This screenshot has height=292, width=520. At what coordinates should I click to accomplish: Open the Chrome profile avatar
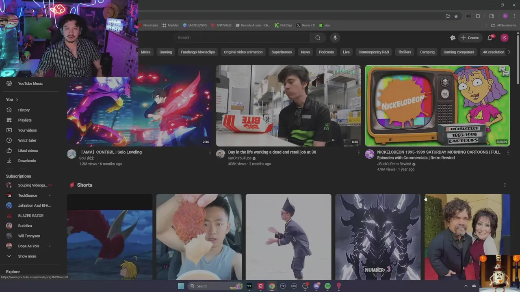[505, 16]
